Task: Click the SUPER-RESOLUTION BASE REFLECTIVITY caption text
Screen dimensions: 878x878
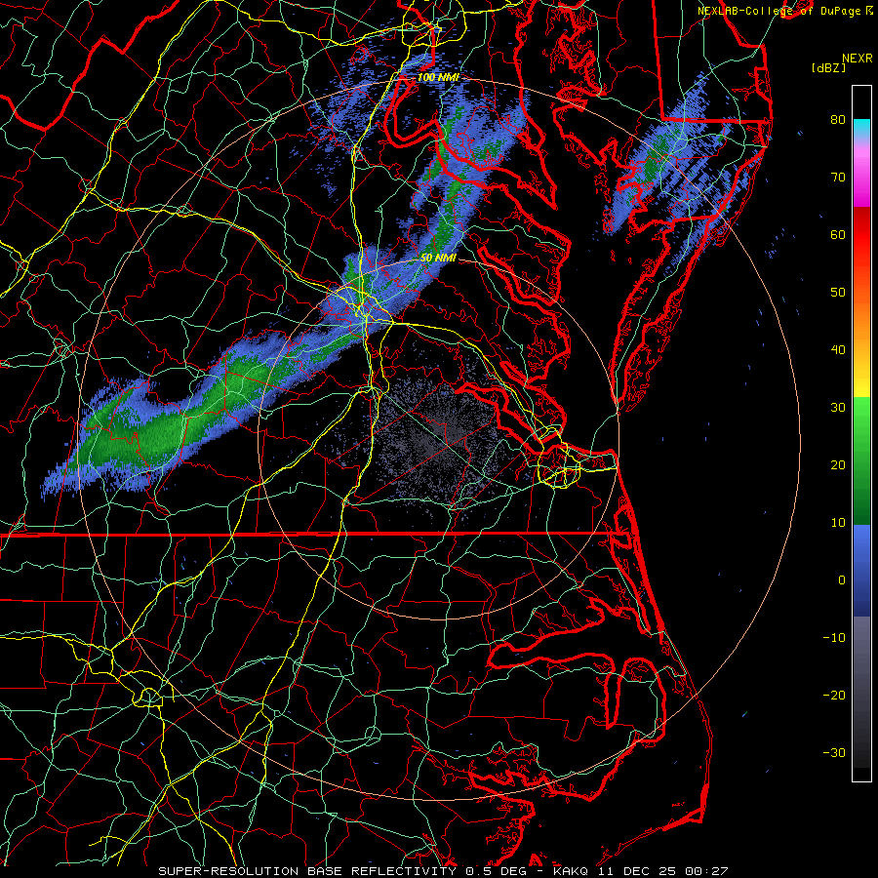Action: click(x=306, y=871)
